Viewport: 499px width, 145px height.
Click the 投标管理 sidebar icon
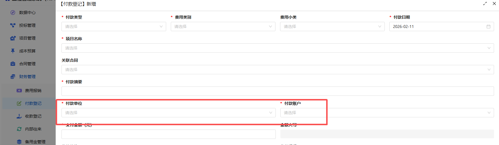click(13, 25)
